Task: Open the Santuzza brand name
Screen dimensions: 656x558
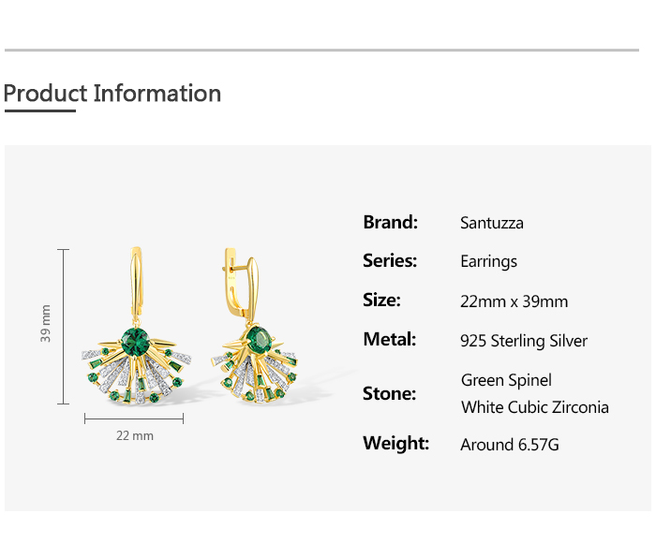Action: click(x=492, y=223)
